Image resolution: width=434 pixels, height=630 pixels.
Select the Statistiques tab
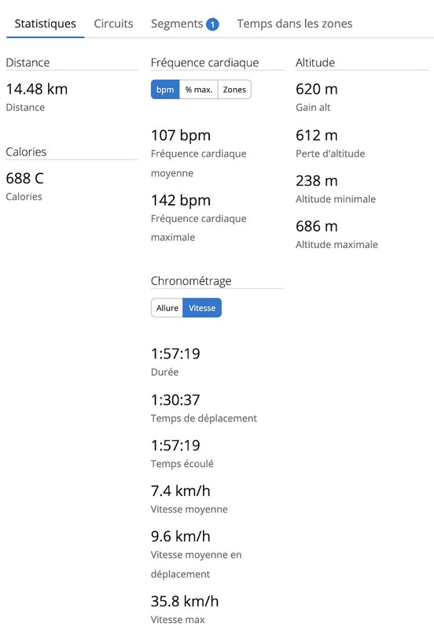click(x=46, y=24)
